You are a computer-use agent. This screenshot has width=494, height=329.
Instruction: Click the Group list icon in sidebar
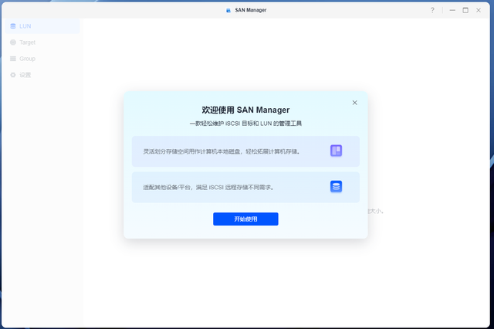[x=13, y=59]
